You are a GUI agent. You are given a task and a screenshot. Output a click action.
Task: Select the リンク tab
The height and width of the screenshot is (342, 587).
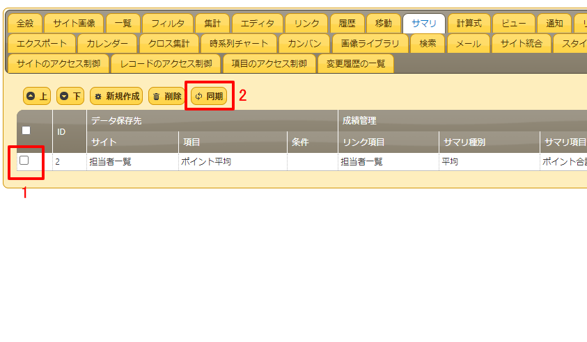coord(306,24)
